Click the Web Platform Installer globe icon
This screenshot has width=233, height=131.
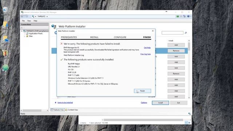click(x=54, y=27)
